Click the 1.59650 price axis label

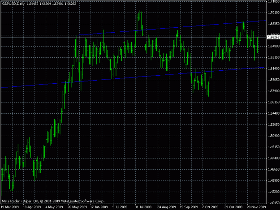click(x=274, y=80)
